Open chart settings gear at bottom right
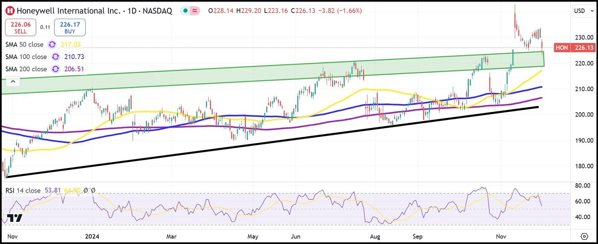The image size is (598, 244). pyautogui.click(x=584, y=236)
